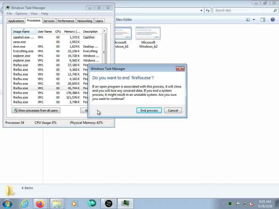The height and width of the screenshot is (209, 279).
Task: Select firefox.exe using 12,740 K memory
Action: (x=50, y=74)
